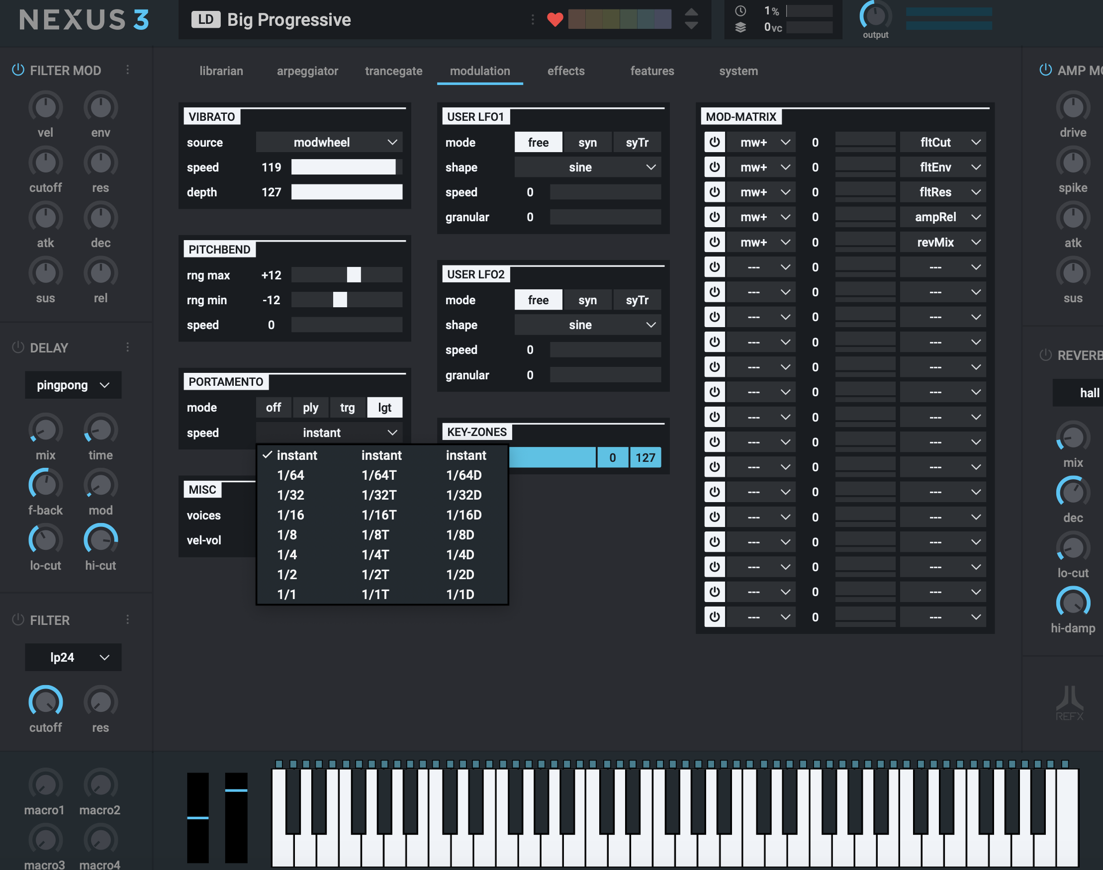Click key-zone high value 127
The image size is (1103, 870).
645,457
